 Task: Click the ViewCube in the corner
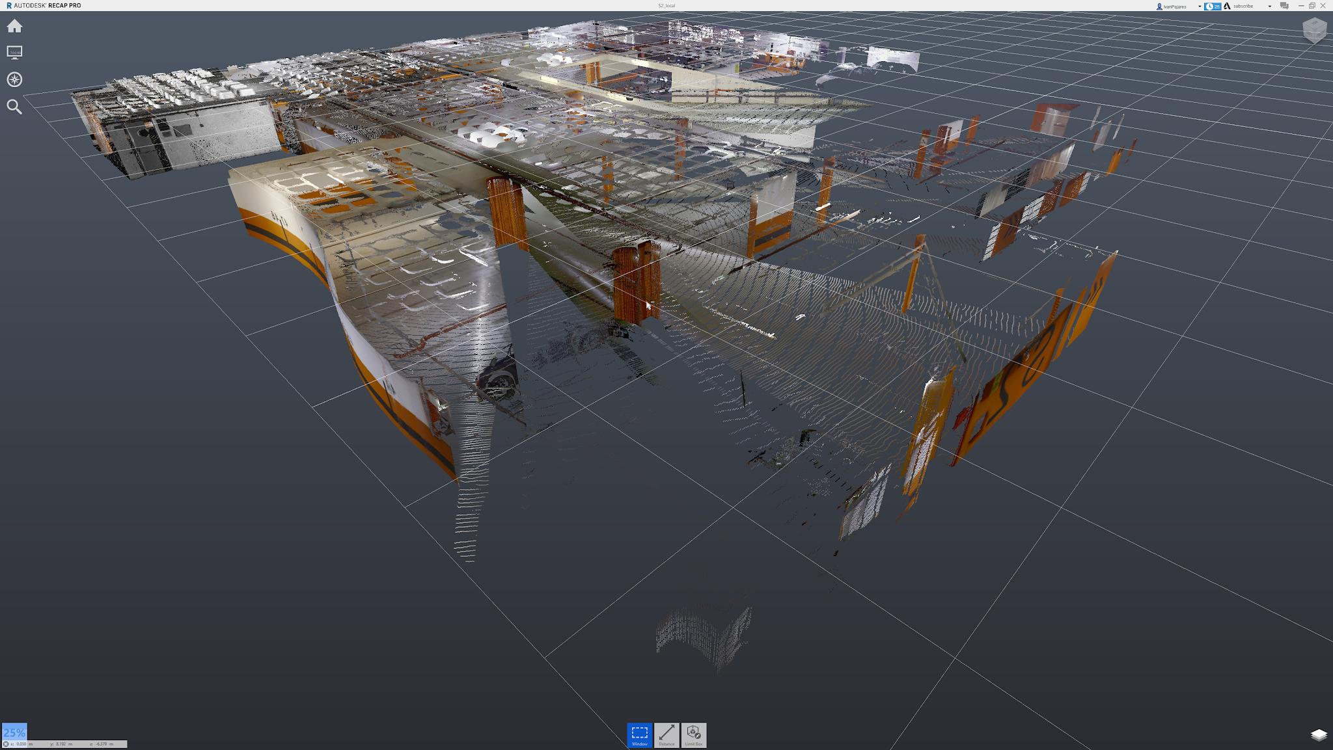pyautogui.click(x=1315, y=30)
